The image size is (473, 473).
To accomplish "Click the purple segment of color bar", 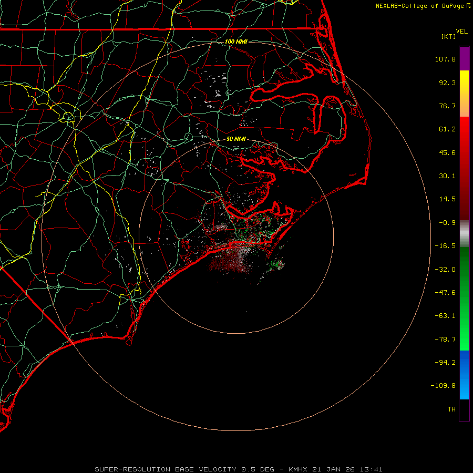I will [x=464, y=58].
